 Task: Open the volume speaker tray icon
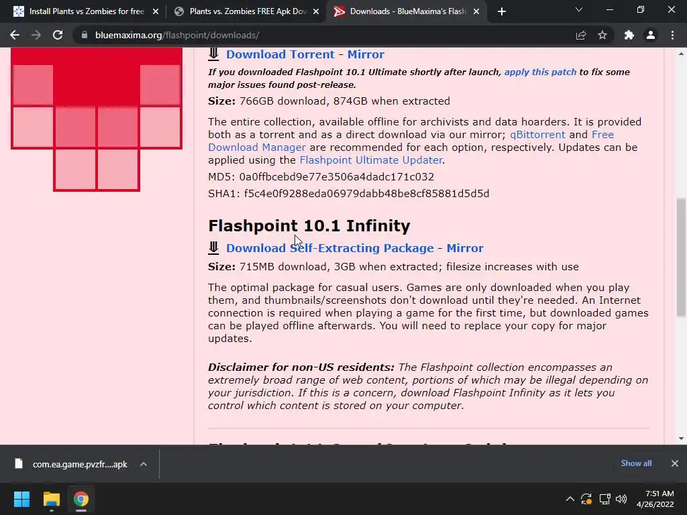click(x=621, y=499)
